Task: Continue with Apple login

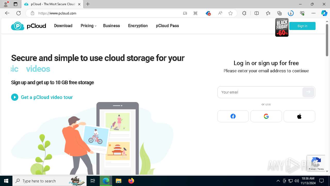Action: tap(299, 116)
